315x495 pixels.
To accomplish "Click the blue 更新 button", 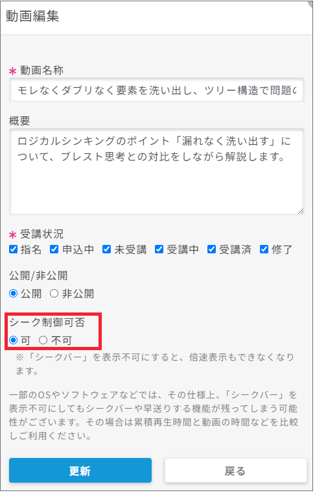I will [x=80, y=471].
